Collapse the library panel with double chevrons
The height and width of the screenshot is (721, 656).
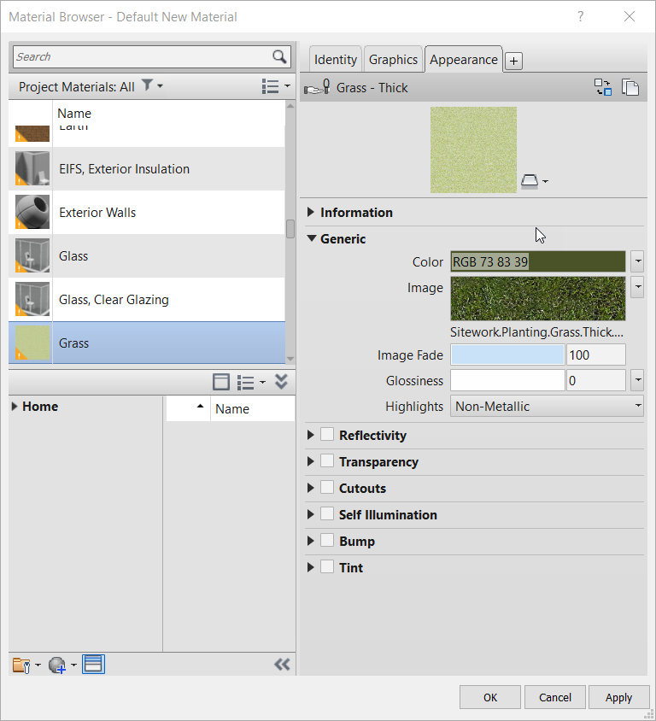281,382
